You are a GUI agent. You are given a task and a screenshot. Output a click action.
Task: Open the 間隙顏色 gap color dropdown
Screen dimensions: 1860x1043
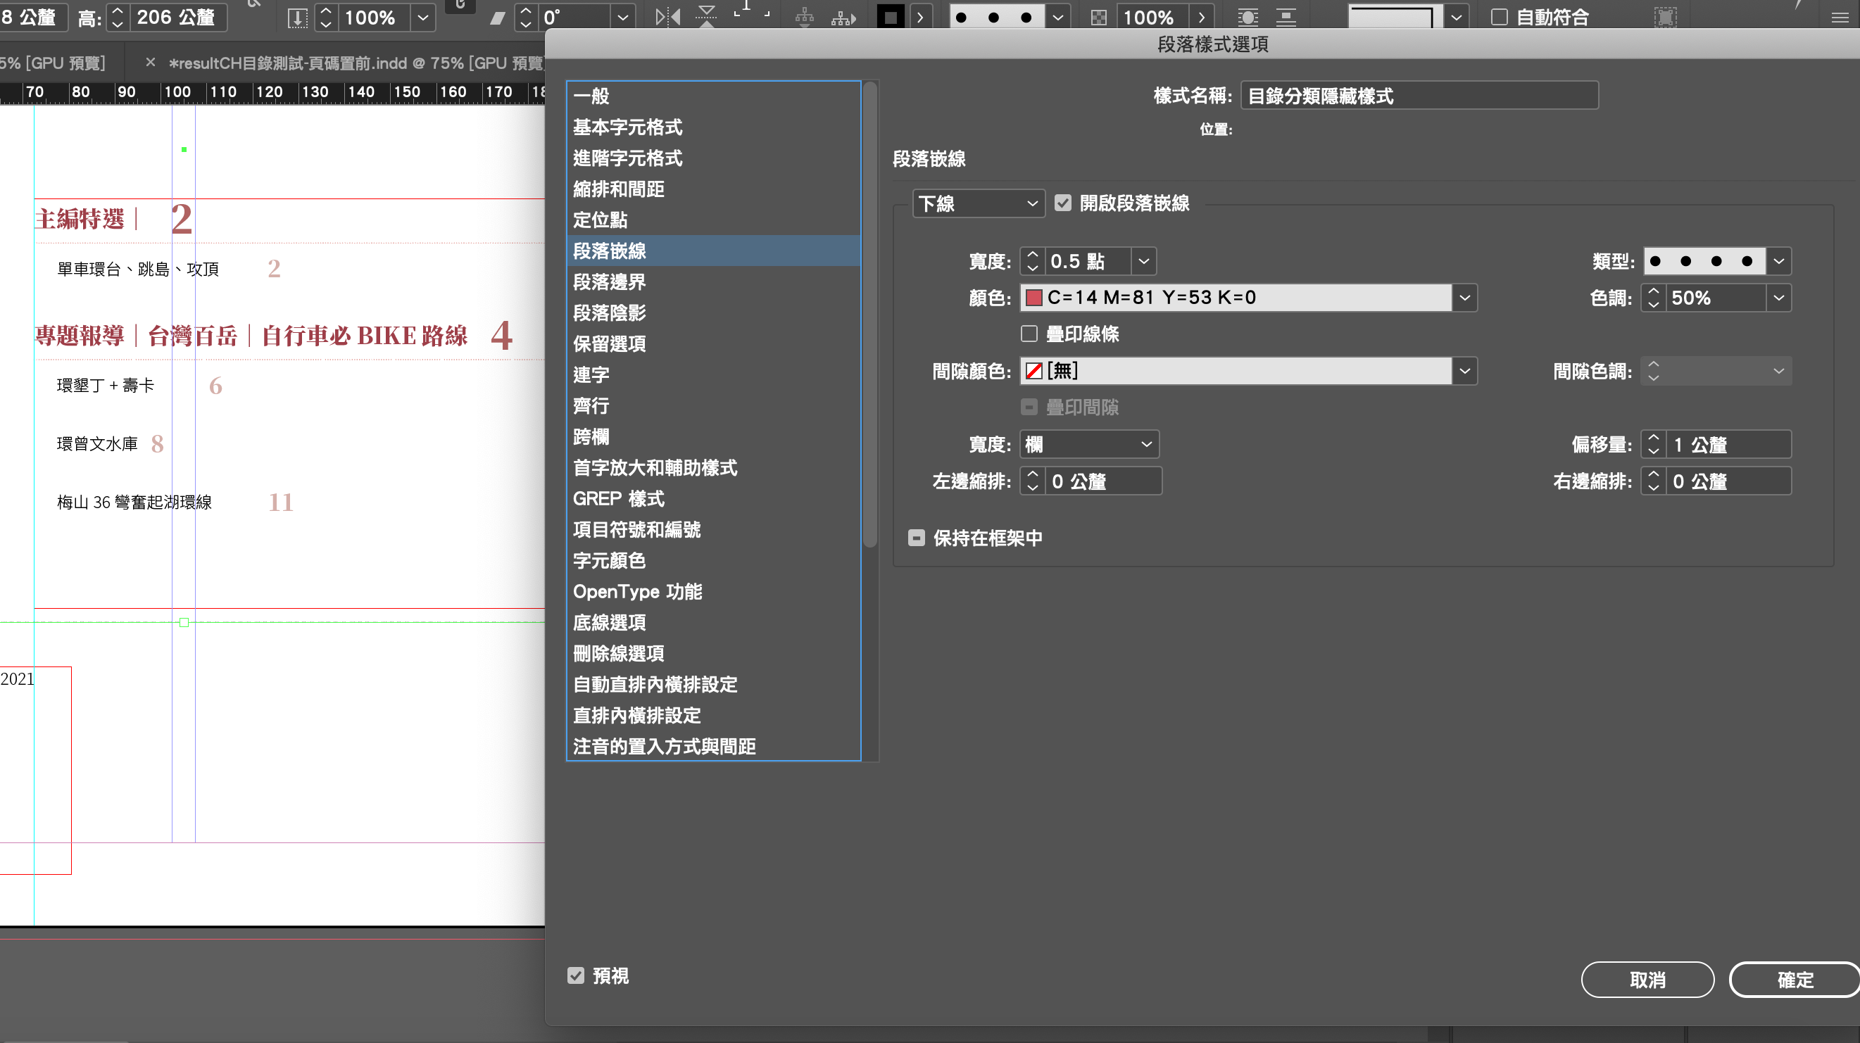click(1464, 371)
